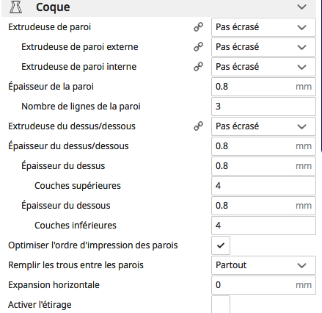Open the Extrudeuse de paroi dropdown
Viewport: 322px width, 313px height.
pos(263,27)
